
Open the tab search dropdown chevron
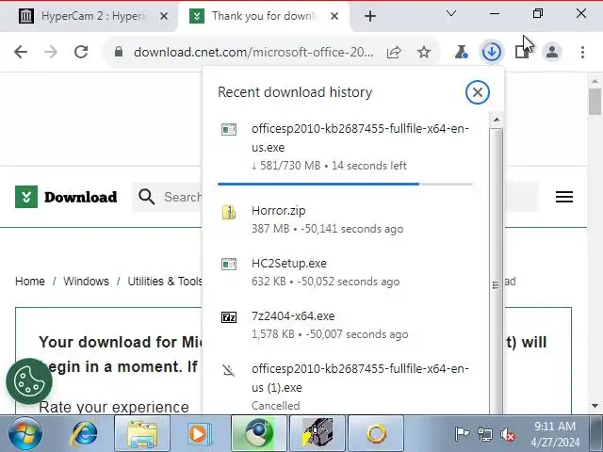tap(451, 14)
